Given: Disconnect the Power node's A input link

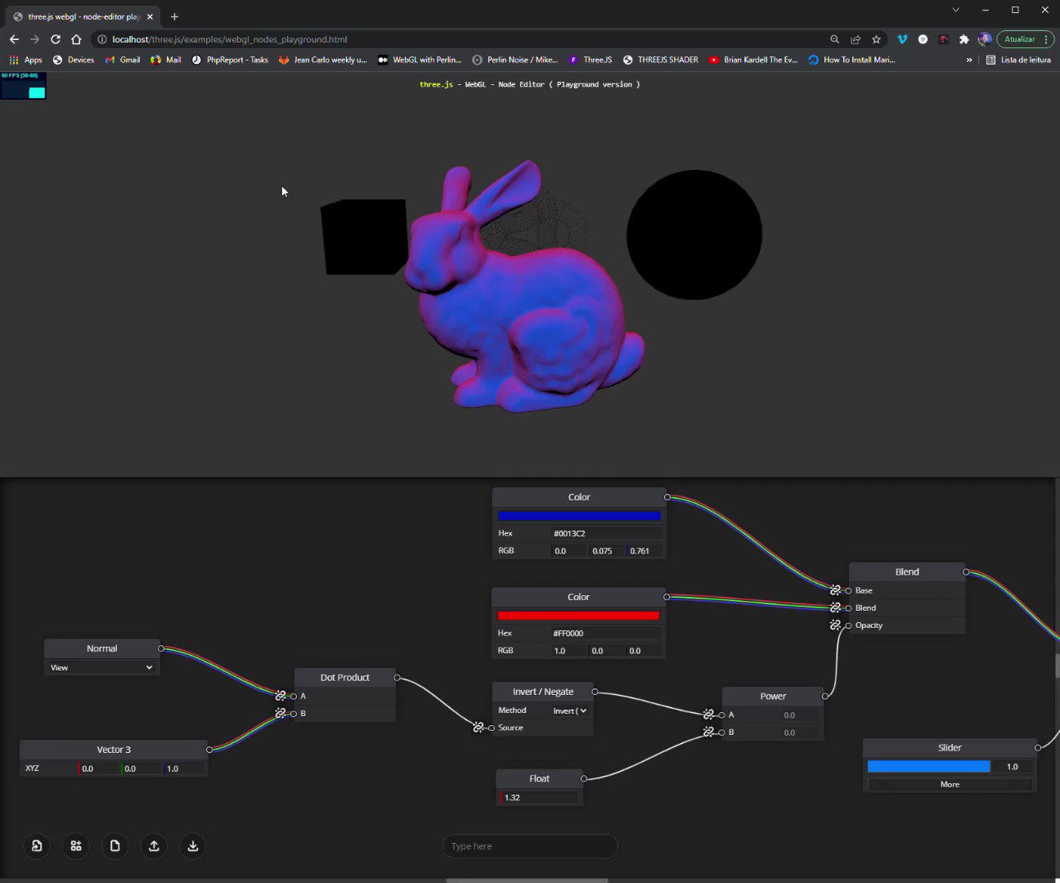Looking at the screenshot, I should [708, 714].
